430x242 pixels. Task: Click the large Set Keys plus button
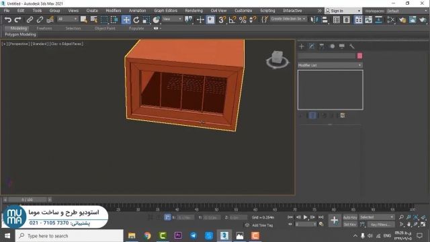335,220
